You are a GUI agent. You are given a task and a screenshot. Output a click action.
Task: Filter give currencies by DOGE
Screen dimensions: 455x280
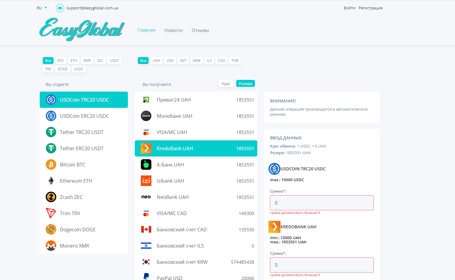click(x=63, y=69)
